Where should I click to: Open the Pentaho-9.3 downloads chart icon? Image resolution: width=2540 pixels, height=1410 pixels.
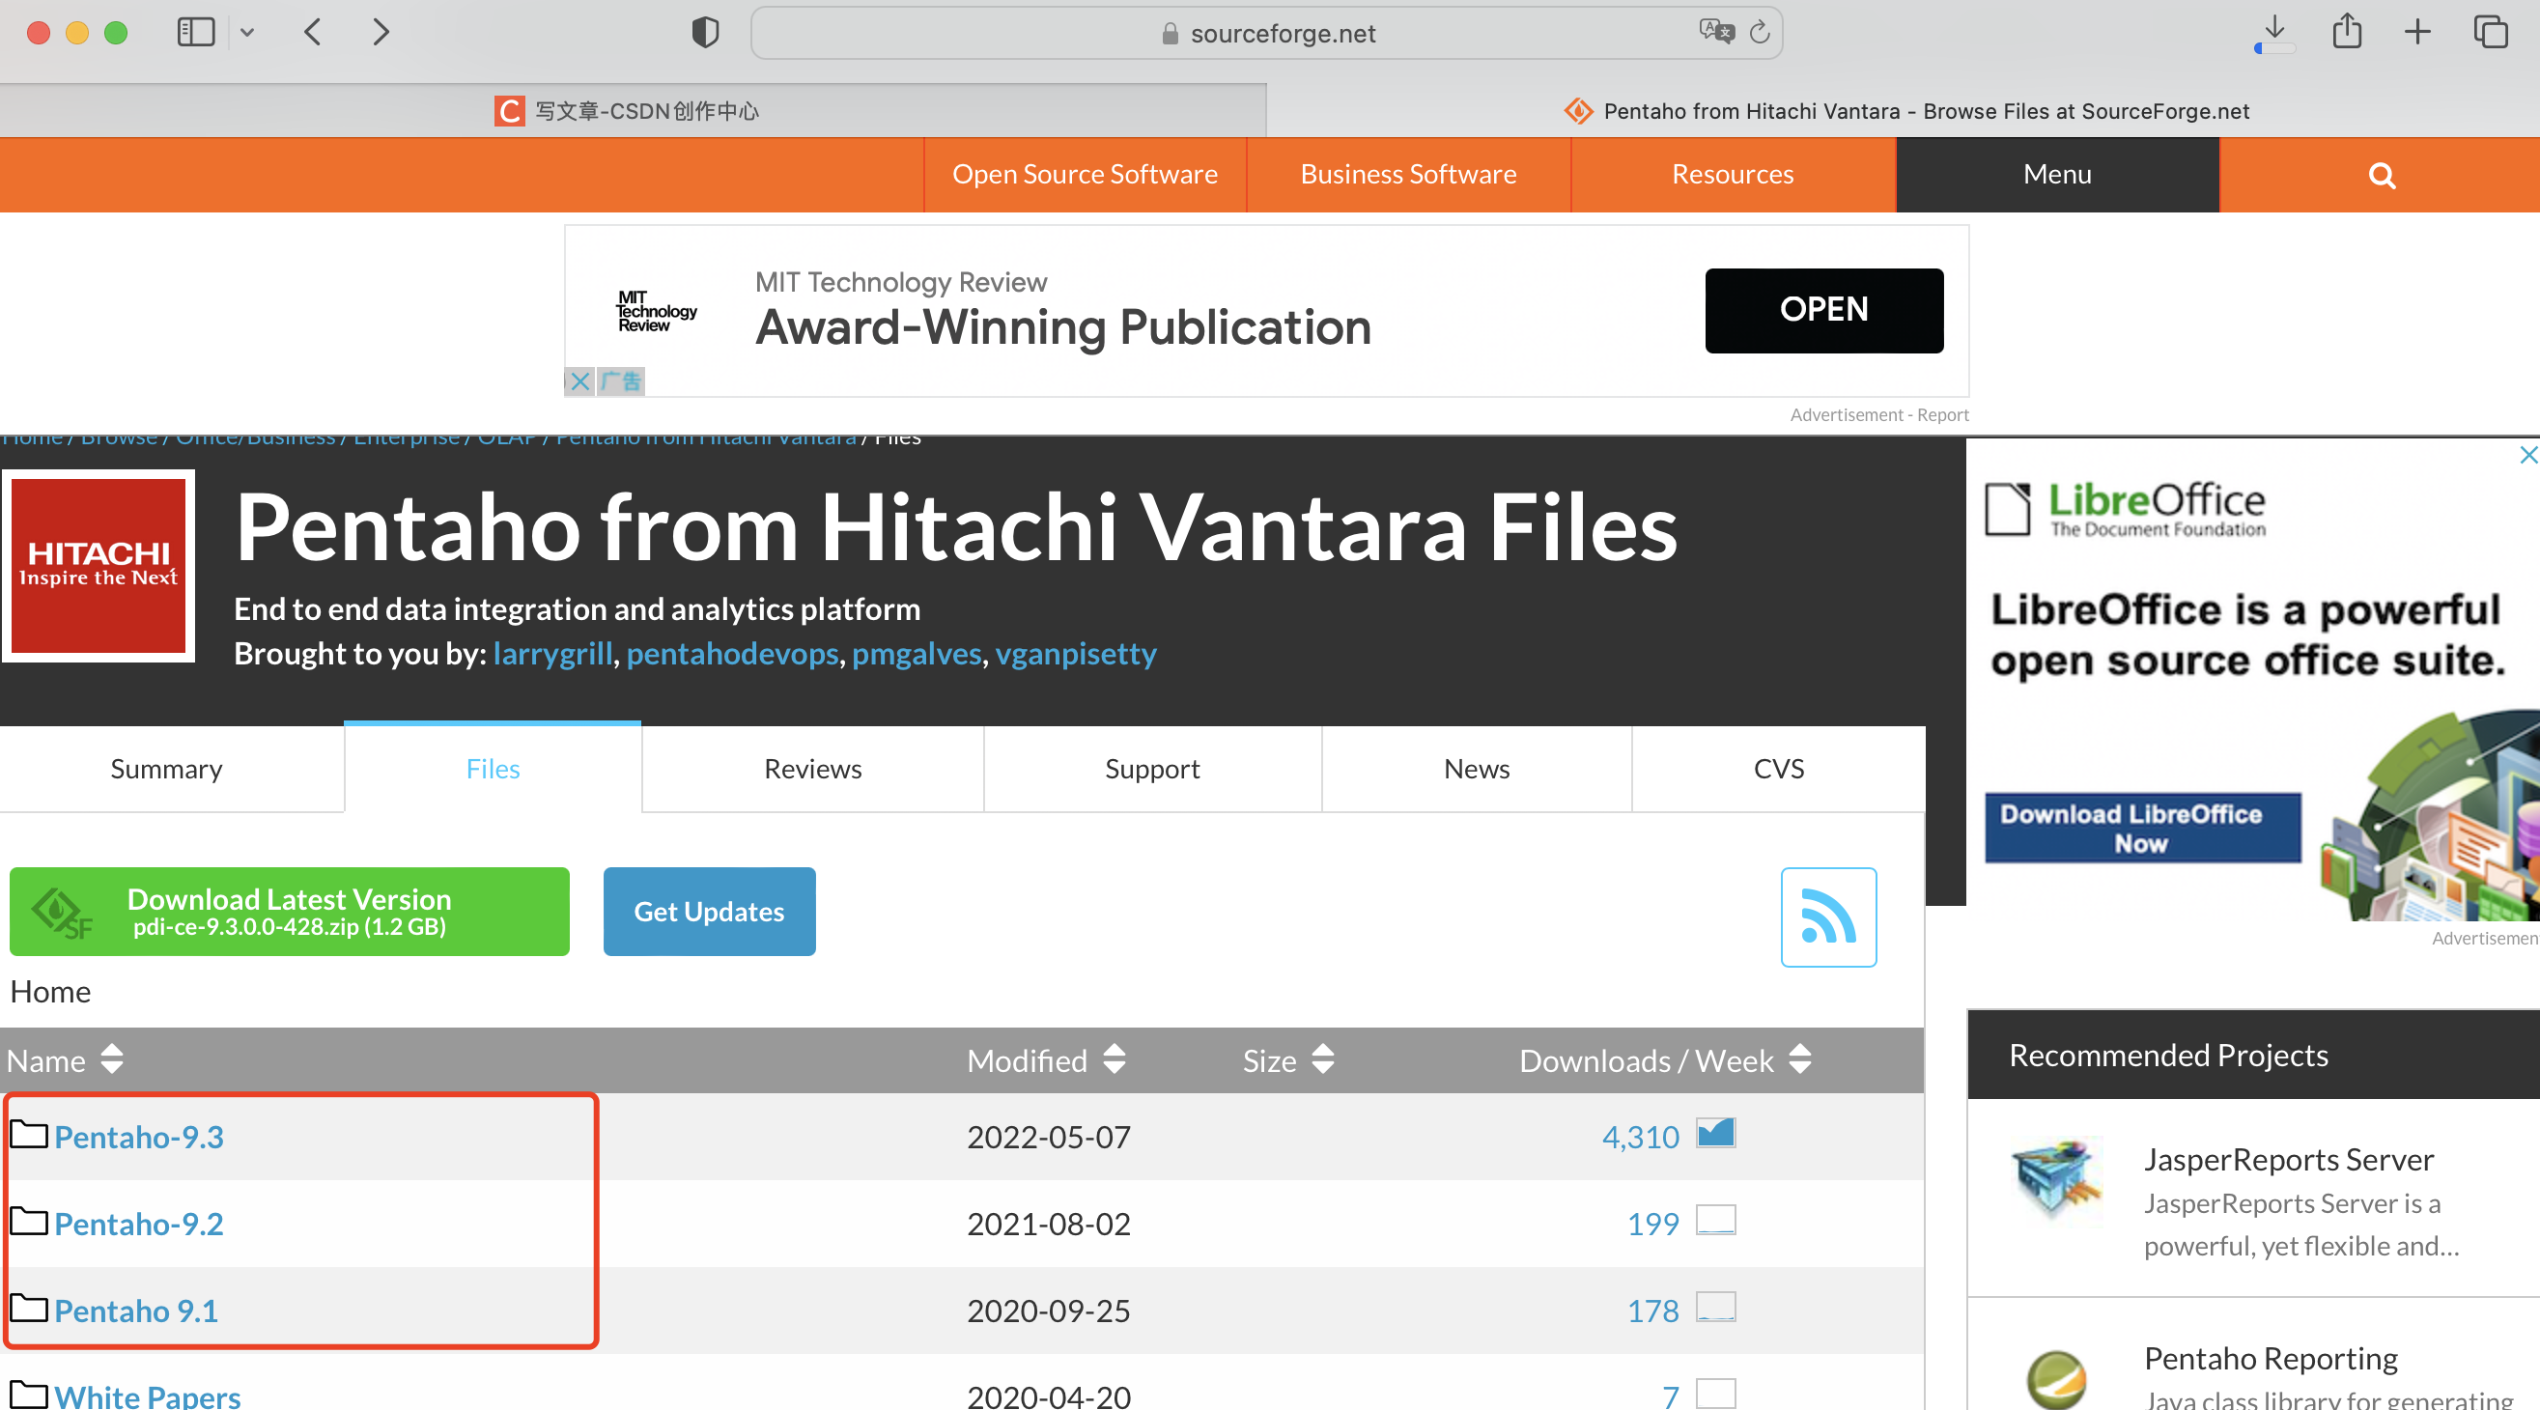coord(1714,1134)
